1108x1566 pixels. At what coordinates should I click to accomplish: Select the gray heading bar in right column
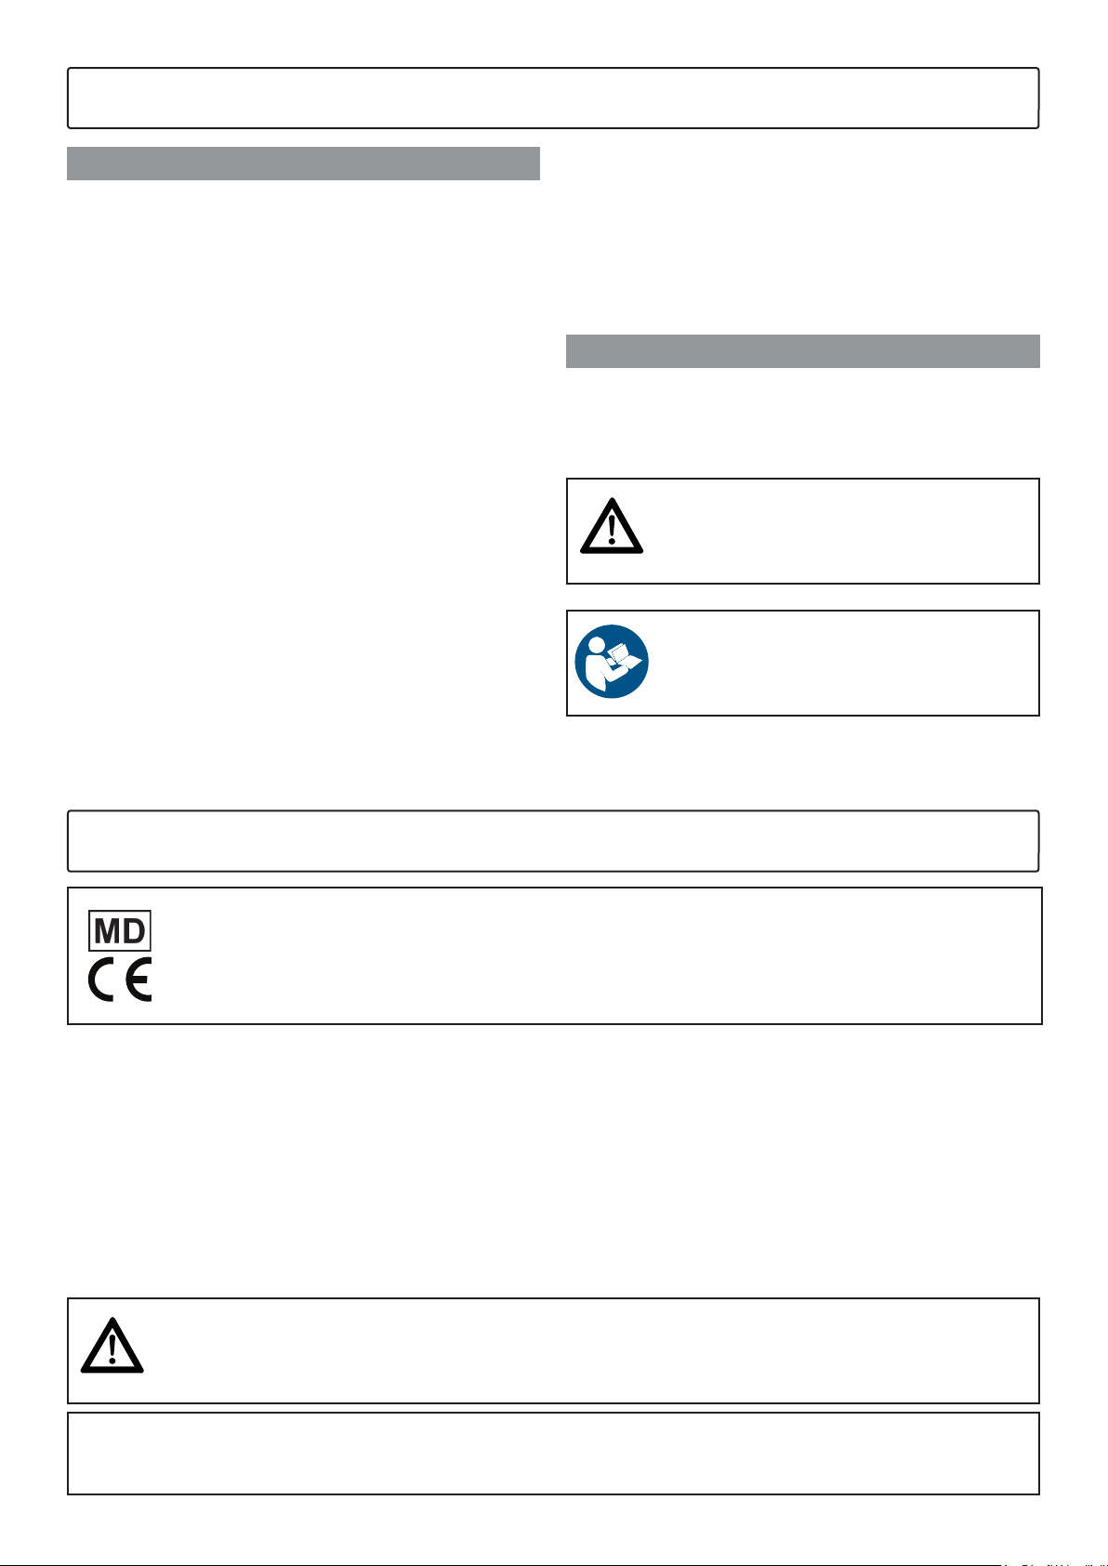click(x=802, y=351)
